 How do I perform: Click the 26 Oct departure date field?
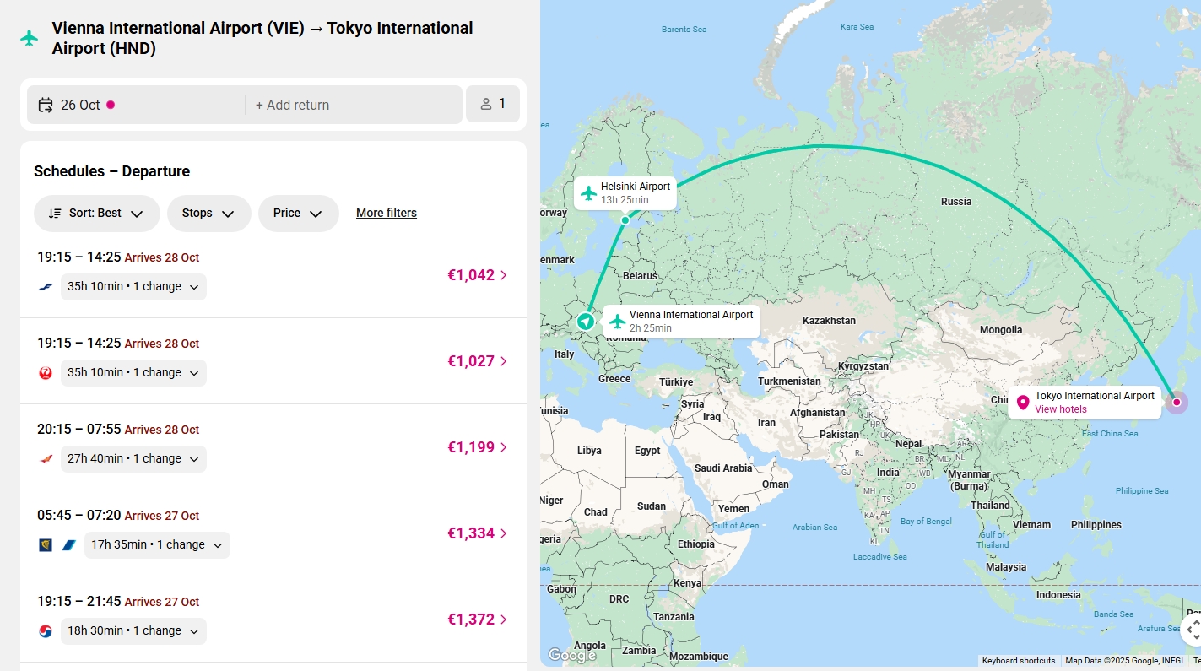[136, 105]
